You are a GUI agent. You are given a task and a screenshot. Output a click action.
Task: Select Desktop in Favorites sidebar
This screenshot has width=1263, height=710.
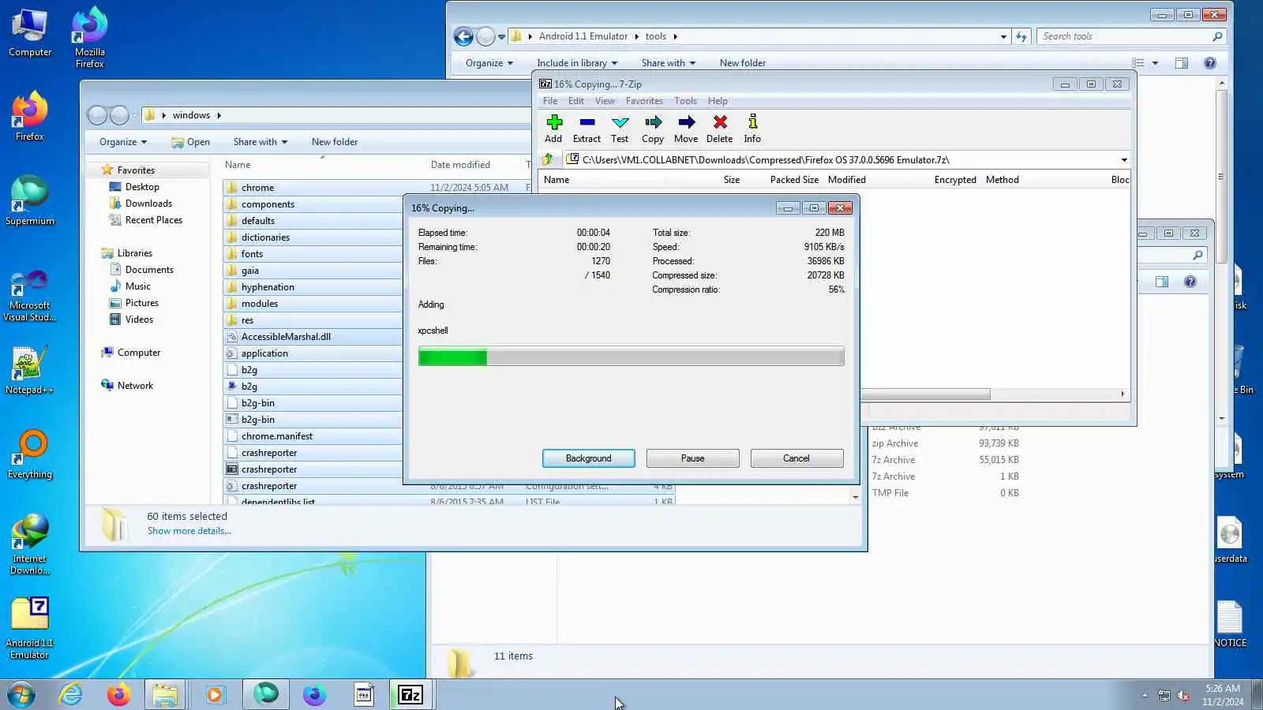coord(142,187)
